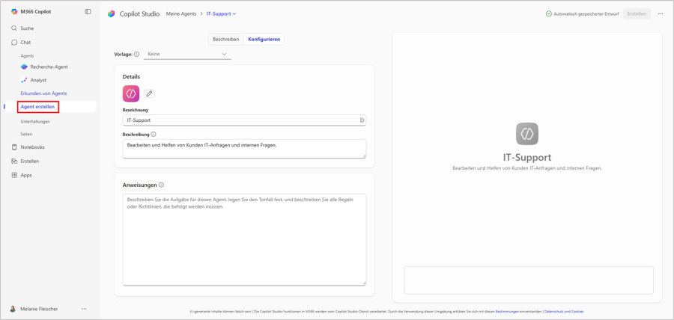Click the Analyst agent icon
674x320 pixels.
(25, 80)
